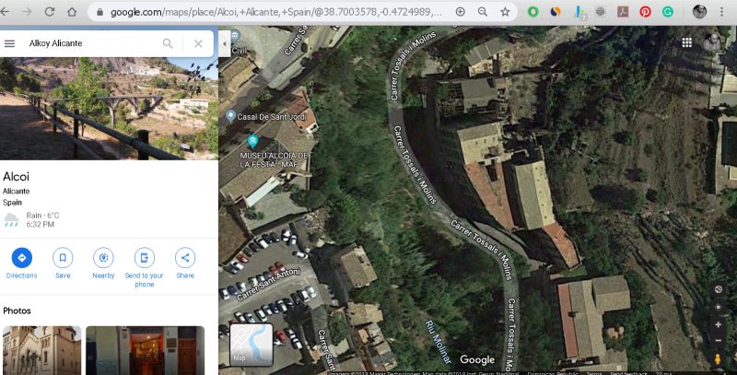Click the 'Riu Molinar' river label
The width and height of the screenshot is (737, 375).
pyautogui.click(x=439, y=342)
